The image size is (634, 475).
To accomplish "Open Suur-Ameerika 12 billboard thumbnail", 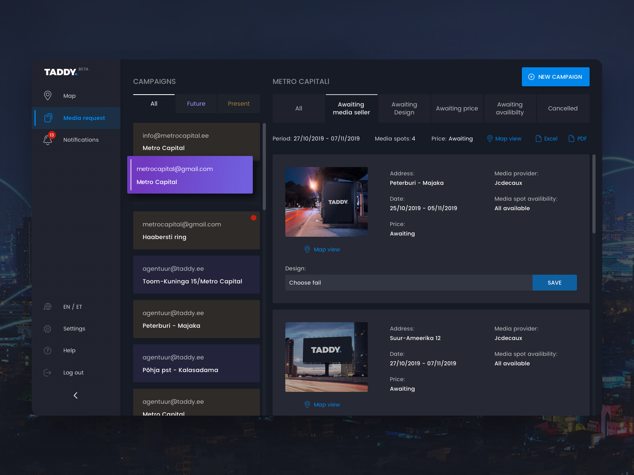I will click(327, 357).
